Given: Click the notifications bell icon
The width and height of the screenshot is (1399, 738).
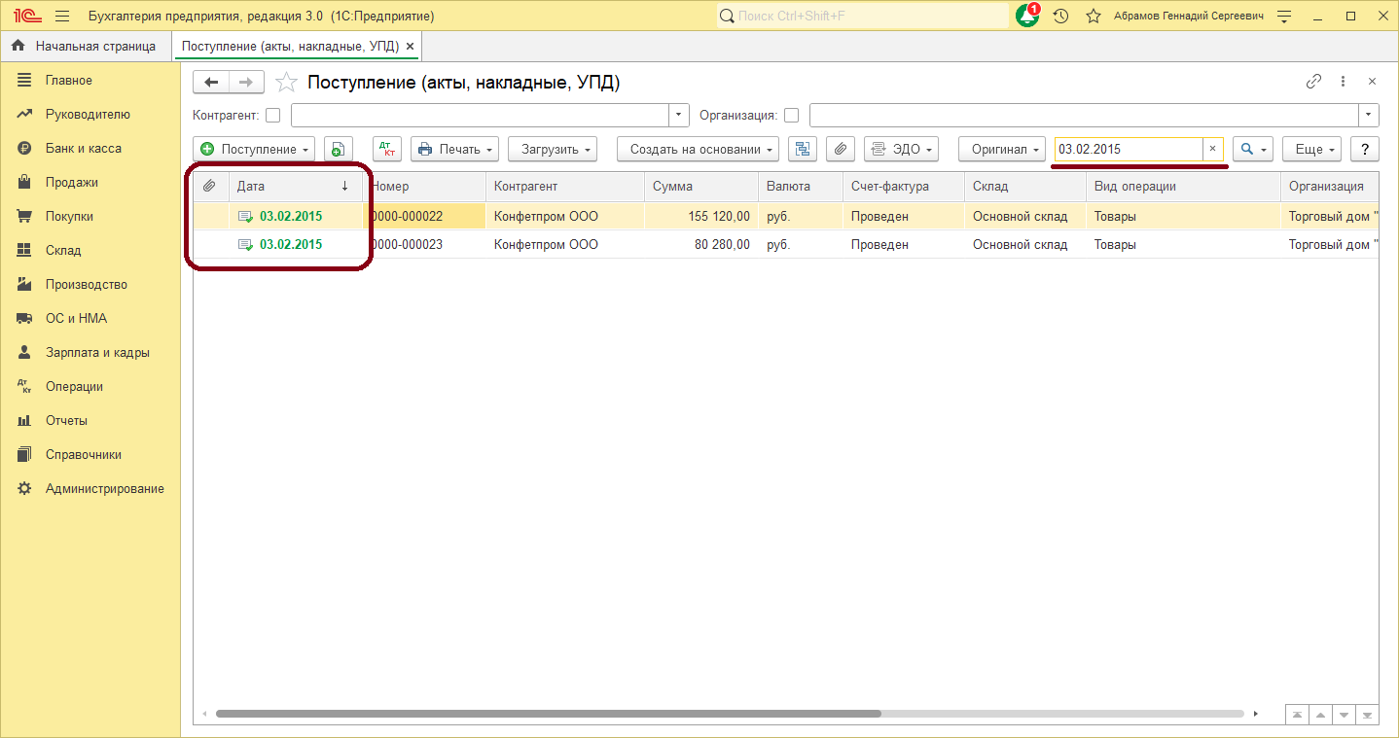Looking at the screenshot, I should pyautogui.click(x=1026, y=17).
